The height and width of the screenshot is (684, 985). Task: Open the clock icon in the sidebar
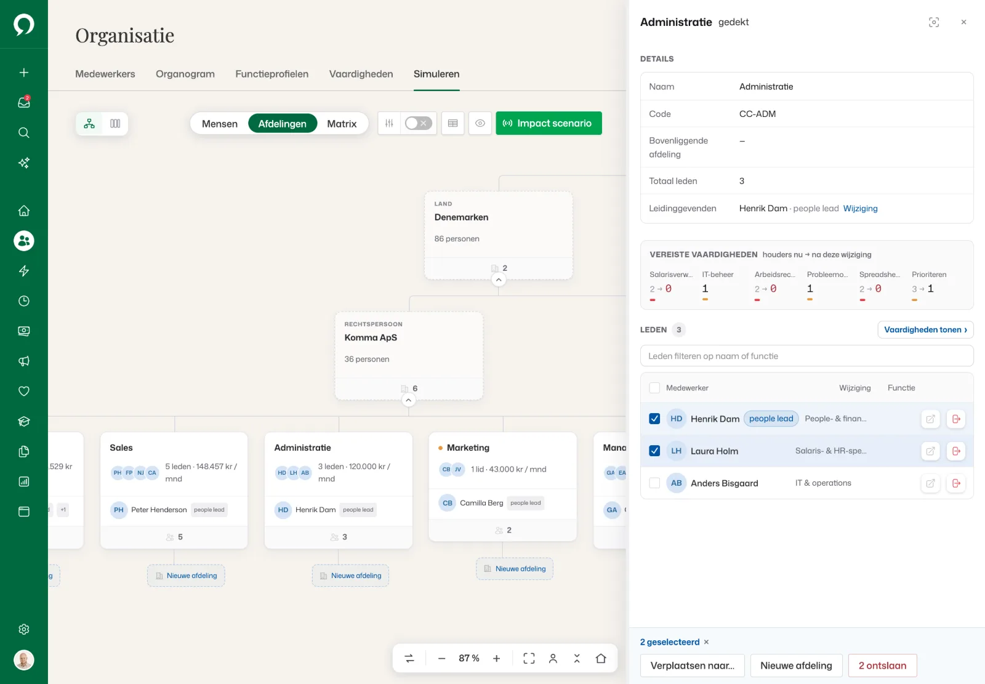point(23,301)
